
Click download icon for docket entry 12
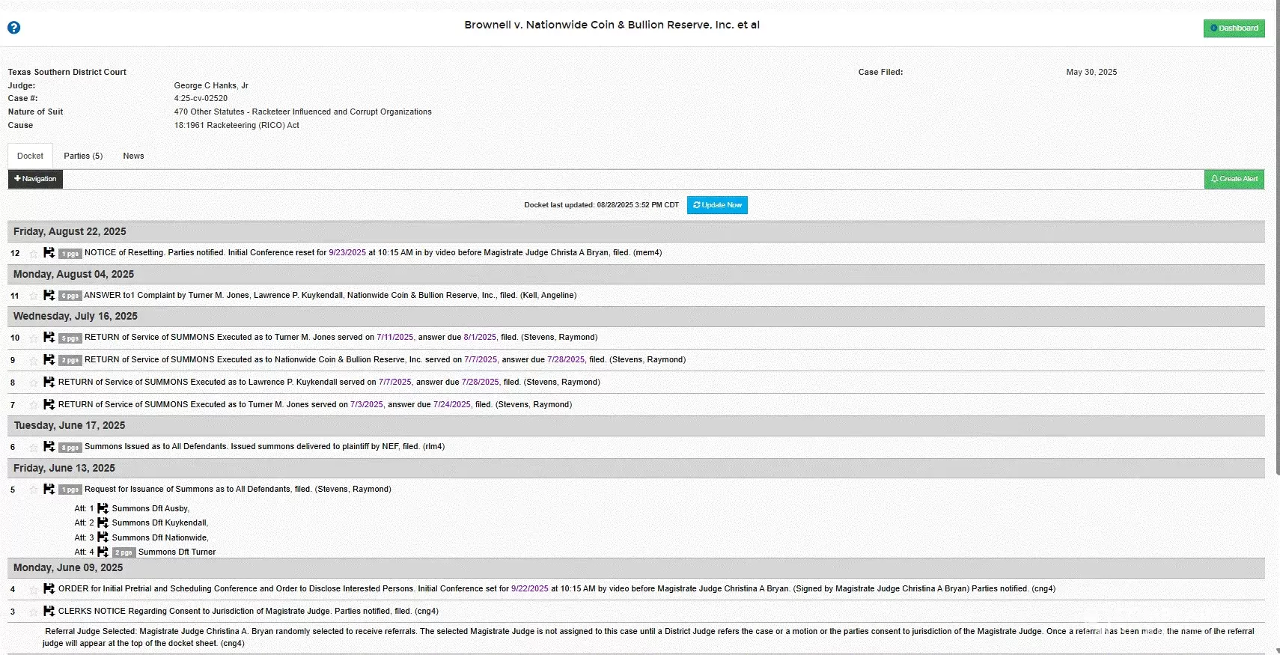point(49,253)
